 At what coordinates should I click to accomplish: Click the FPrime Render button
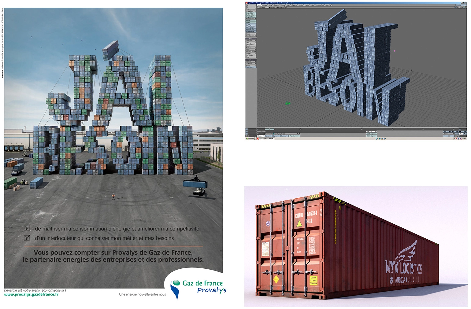click(251, 31)
